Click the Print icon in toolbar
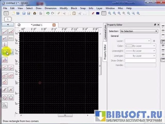 (35, 13)
